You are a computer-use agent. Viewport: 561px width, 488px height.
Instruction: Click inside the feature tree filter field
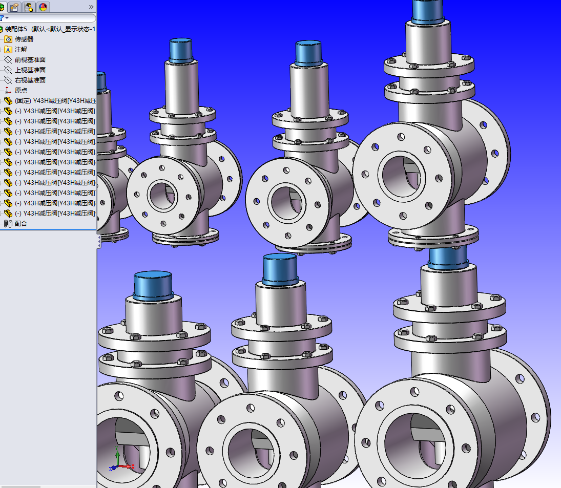[52, 18]
